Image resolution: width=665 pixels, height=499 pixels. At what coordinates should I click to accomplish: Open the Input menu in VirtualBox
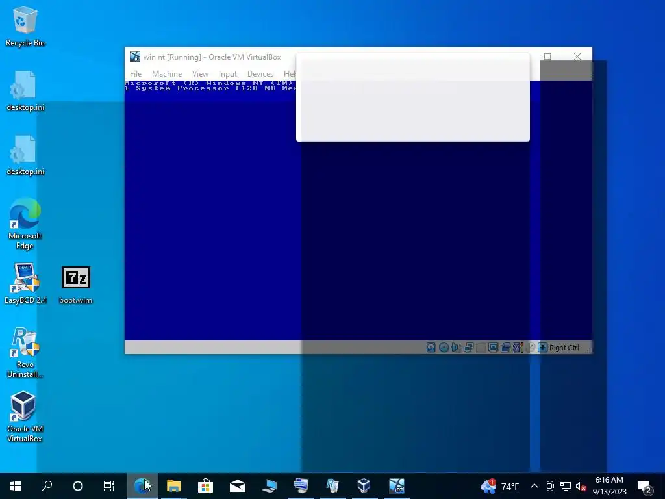[228, 74]
